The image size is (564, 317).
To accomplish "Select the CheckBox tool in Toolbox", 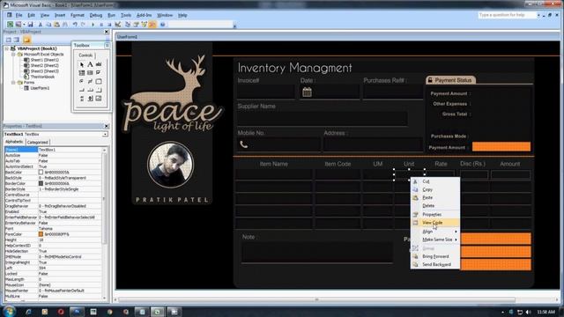I will pyautogui.click(x=98, y=72).
